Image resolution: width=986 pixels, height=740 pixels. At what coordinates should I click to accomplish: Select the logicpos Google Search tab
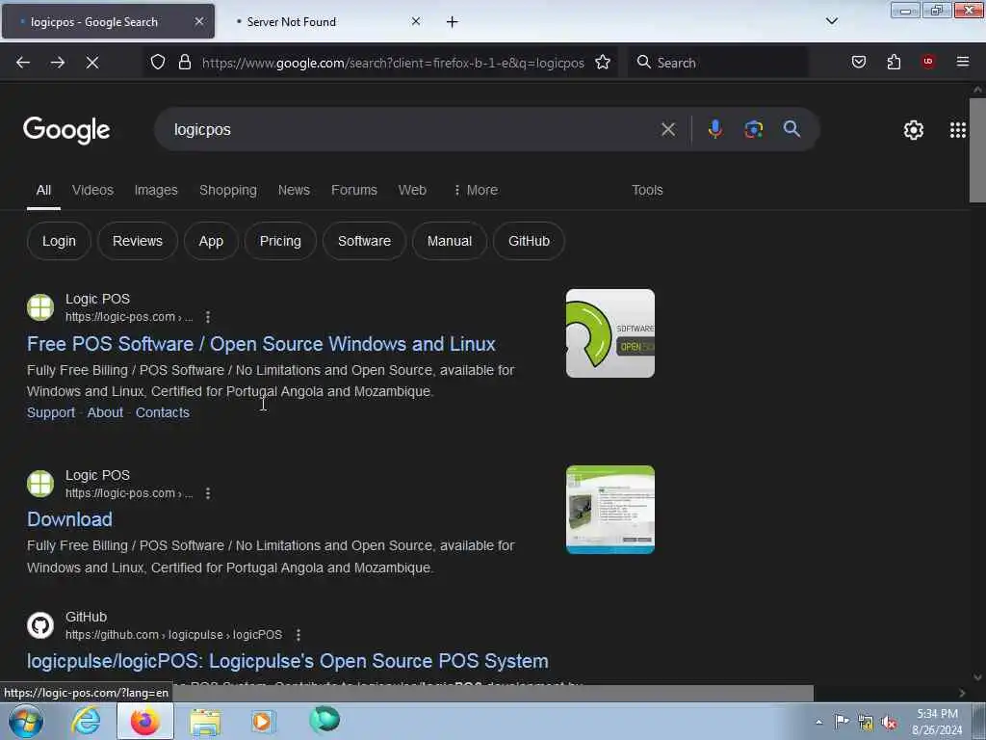click(108, 22)
